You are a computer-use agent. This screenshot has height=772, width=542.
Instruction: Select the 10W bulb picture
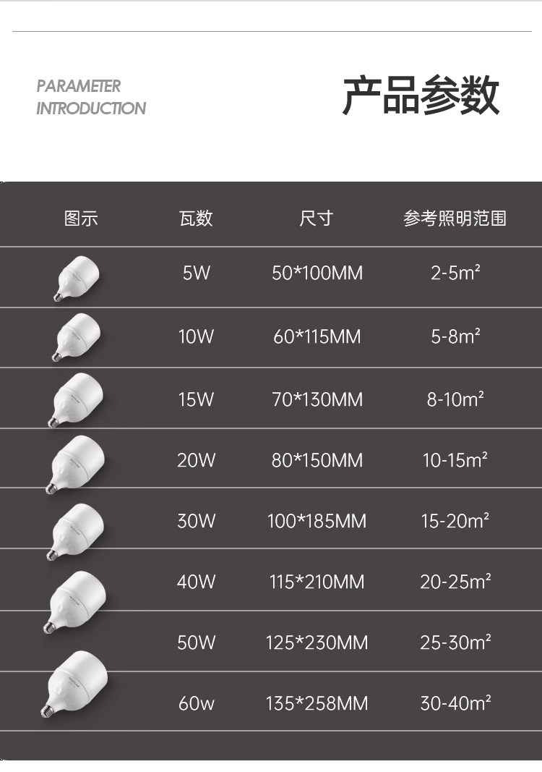click(77, 338)
